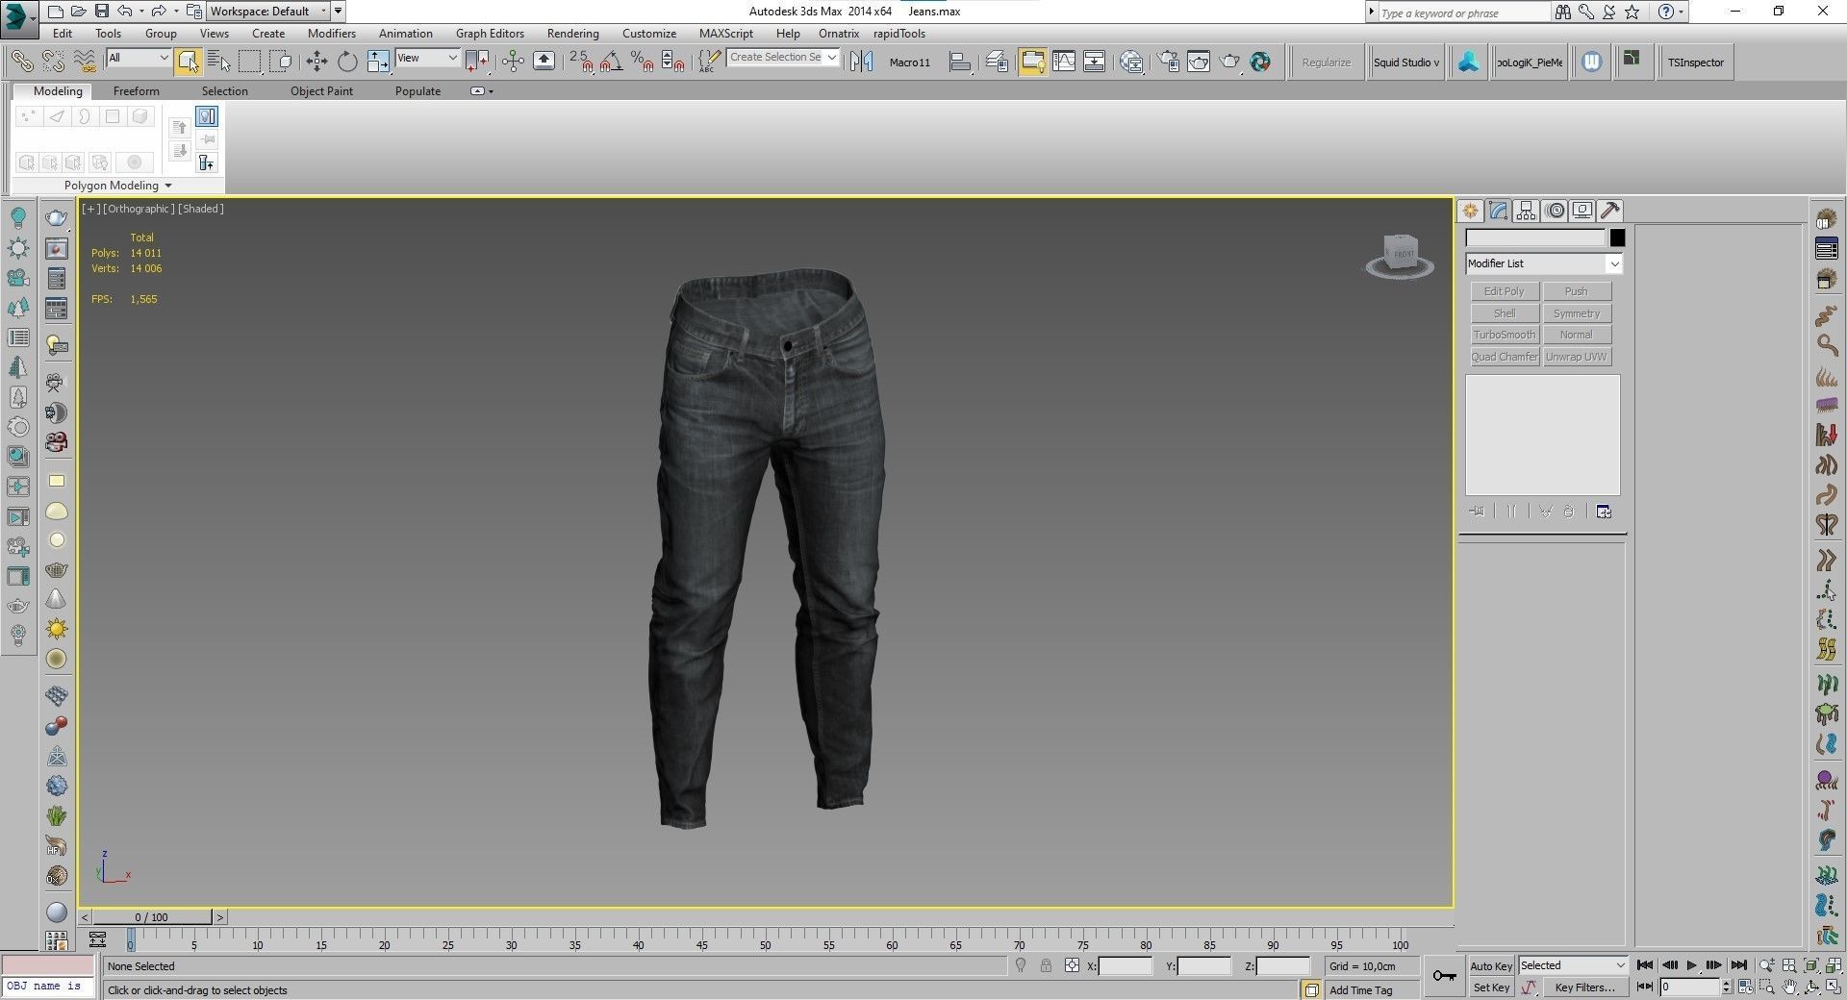Open the Modifiers menu
The image size is (1847, 1000).
[331, 34]
